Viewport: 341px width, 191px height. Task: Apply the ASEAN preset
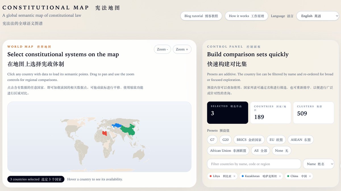pos(301,140)
